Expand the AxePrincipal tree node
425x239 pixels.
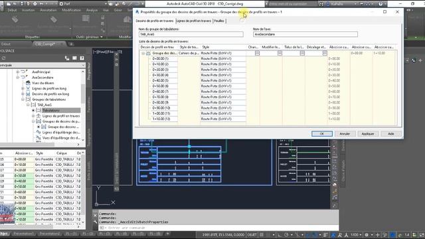17,72
